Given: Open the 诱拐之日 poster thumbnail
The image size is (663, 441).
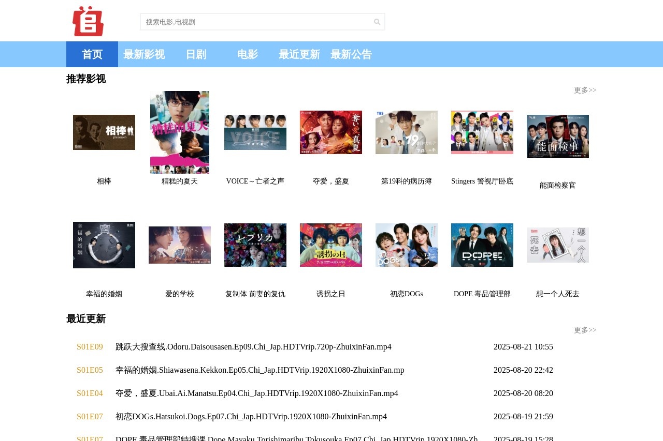Looking at the screenshot, I should click(331, 245).
